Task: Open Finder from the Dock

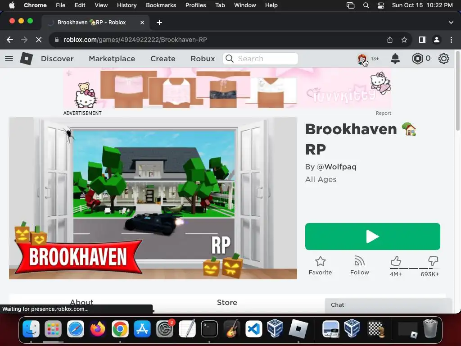Action: pos(31,329)
